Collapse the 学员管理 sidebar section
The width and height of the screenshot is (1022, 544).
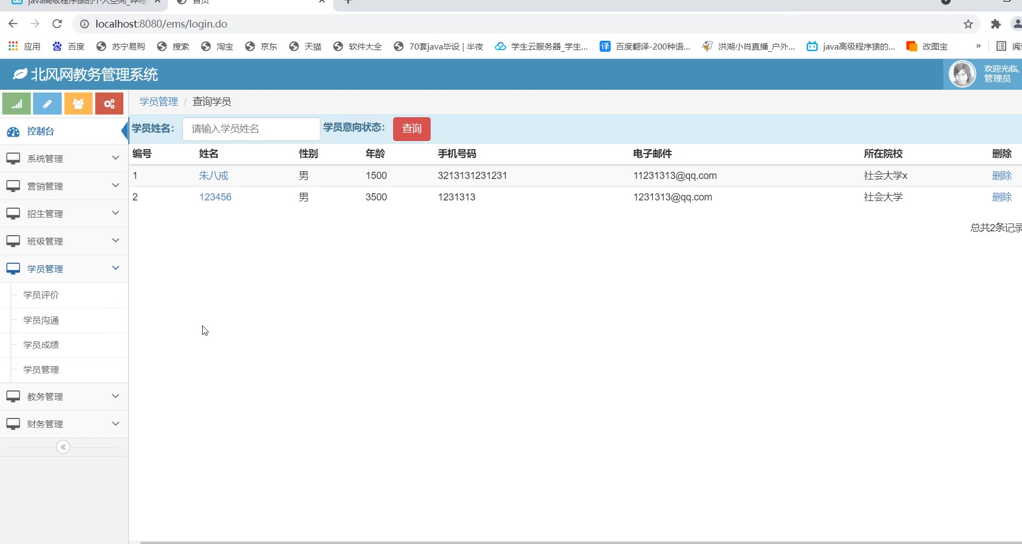point(64,269)
